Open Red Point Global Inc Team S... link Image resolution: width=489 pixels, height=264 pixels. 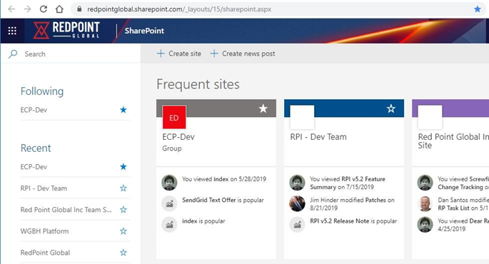tap(66, 210)
